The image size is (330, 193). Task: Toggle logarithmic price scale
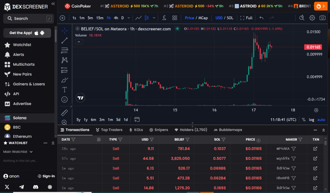(x=311, y=120)
